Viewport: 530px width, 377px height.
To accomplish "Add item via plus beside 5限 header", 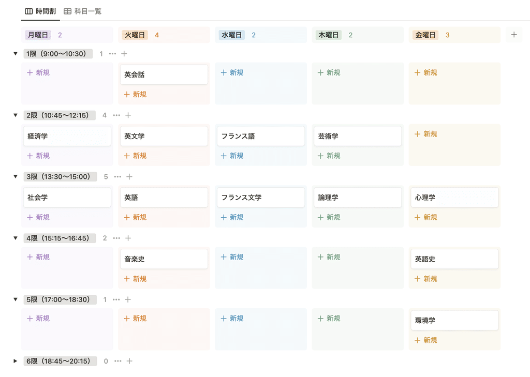I will [128, 299].
